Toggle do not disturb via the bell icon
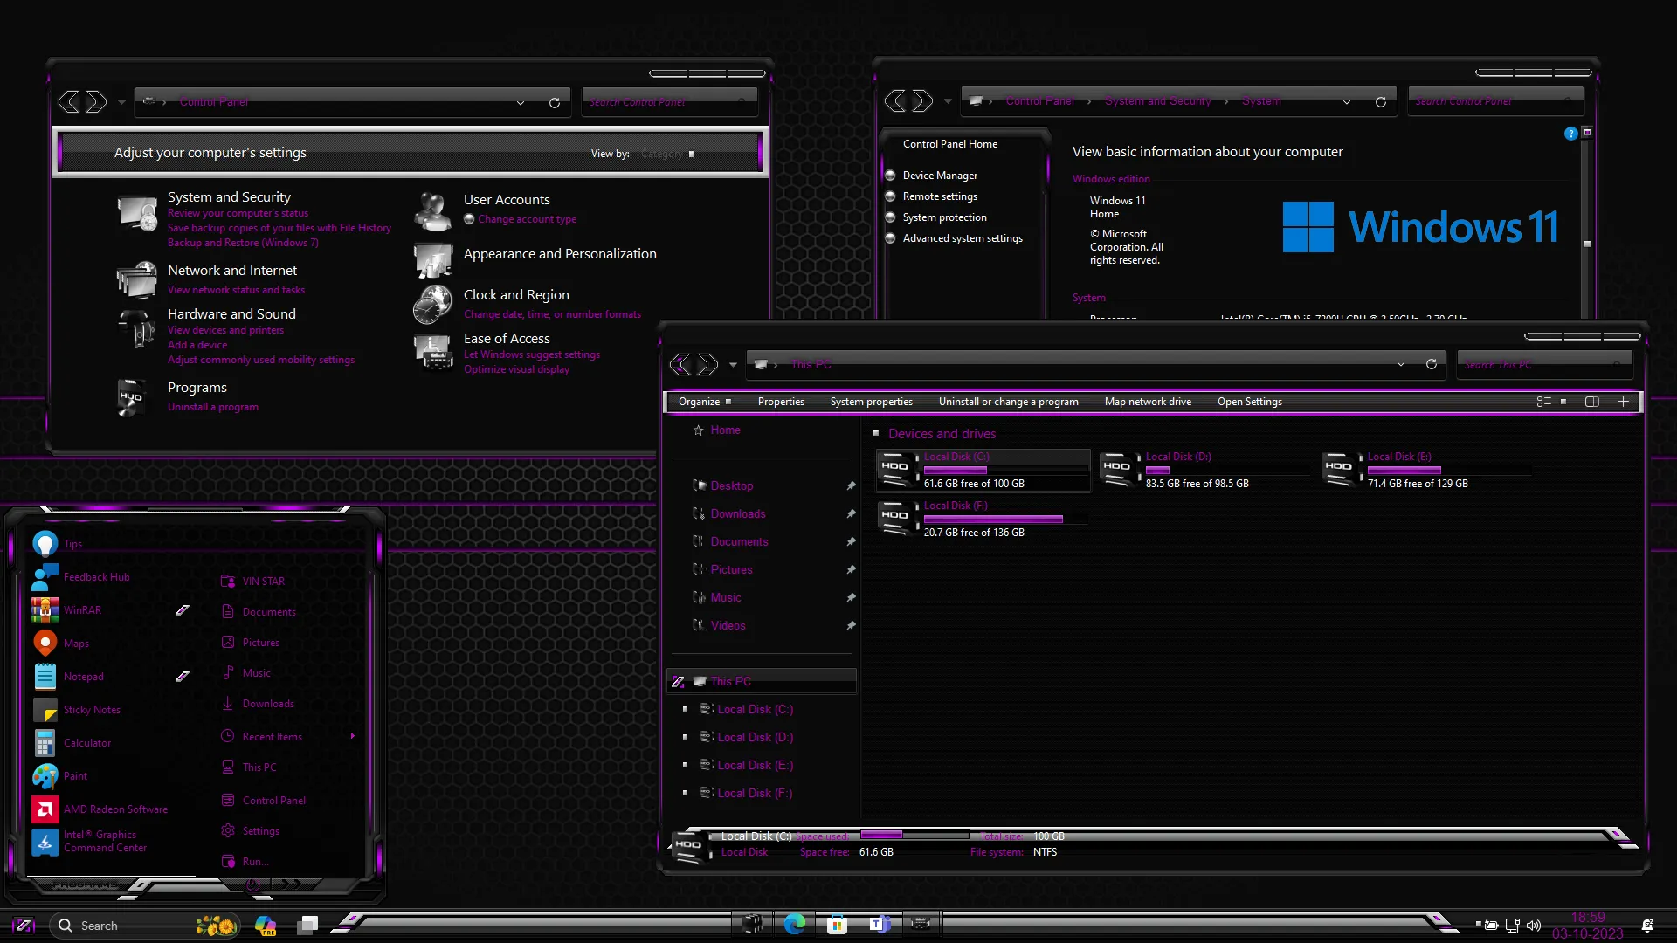 pos(1649,925)
